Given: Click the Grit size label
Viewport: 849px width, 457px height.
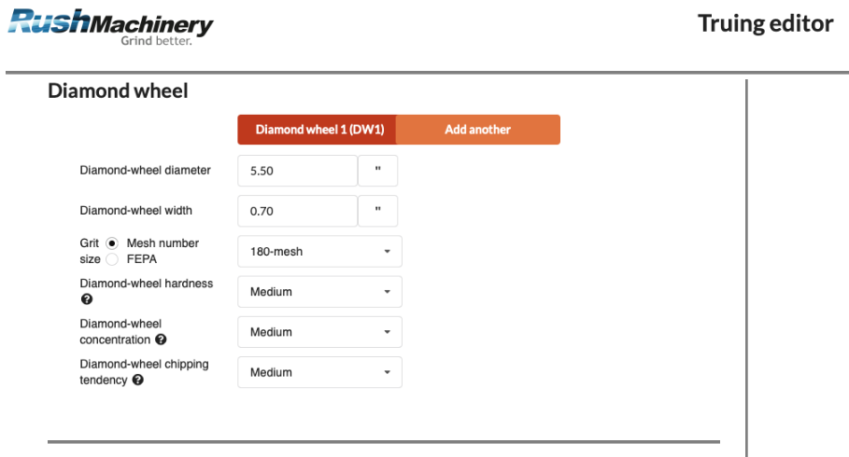Looking at the screenshot, I should pos(90,251).
